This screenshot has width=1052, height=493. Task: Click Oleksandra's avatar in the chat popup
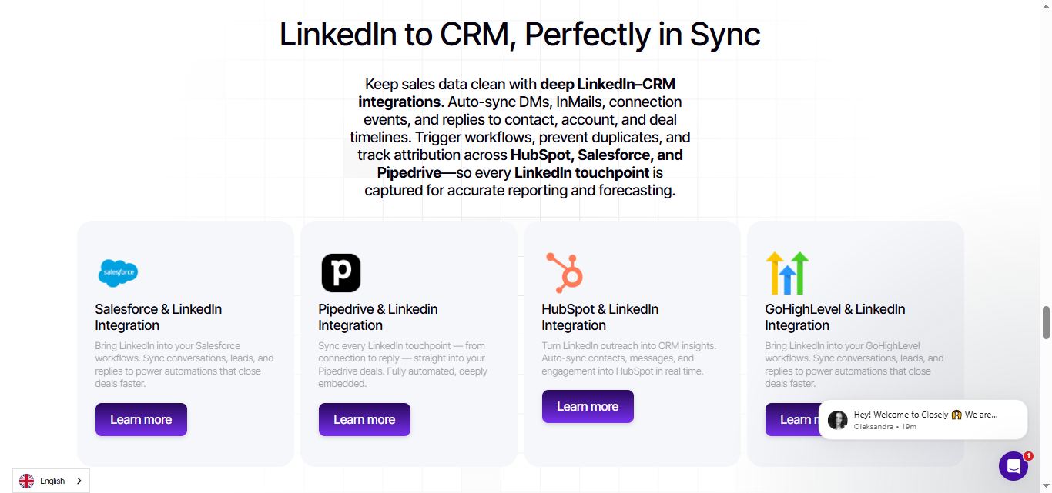point(837,419)
